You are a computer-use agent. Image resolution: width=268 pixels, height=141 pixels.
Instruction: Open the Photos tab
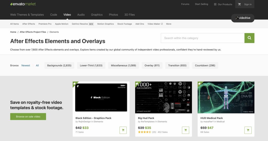[x=114, y=15]
